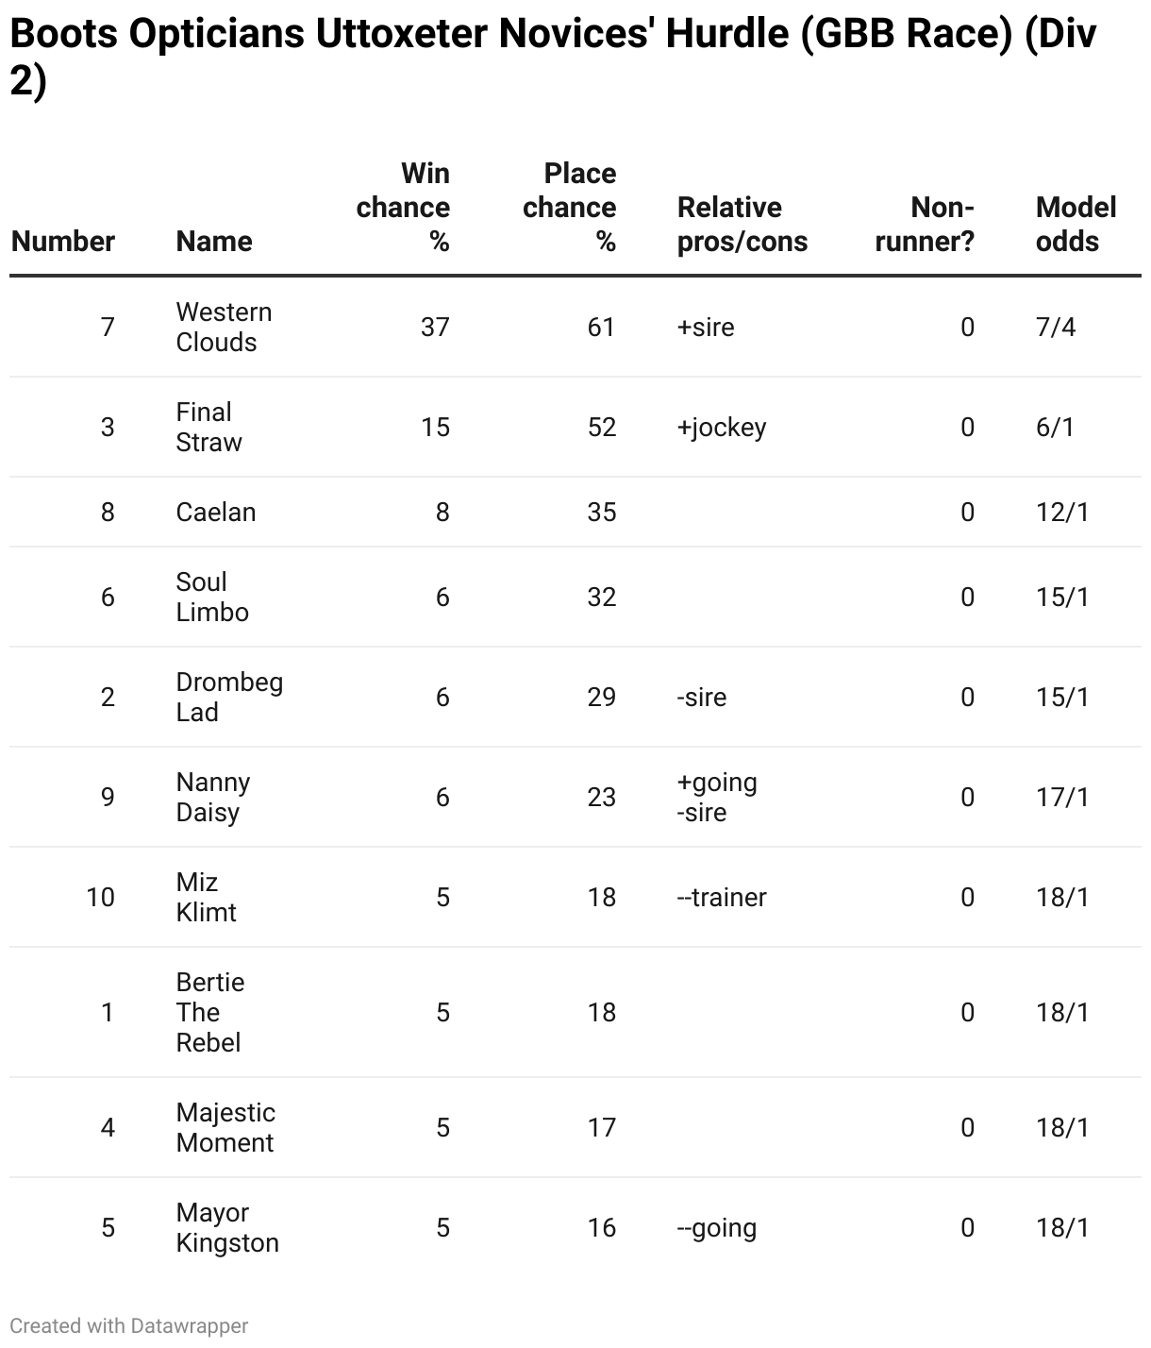Screen dimensions: 1151x1348
Task: Open the Created with Datawrapper link
Action: coord(129,1325)
